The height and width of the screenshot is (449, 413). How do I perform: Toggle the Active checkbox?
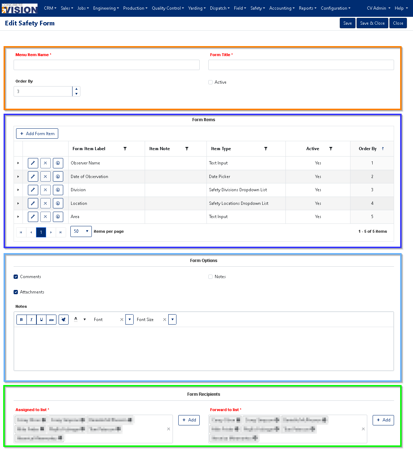point(210,82)
